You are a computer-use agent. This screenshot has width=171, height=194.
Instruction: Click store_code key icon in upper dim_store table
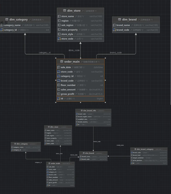[x=59, y=39]
